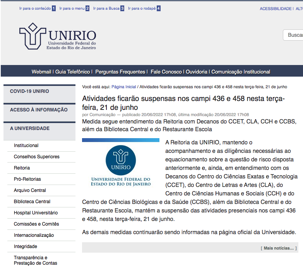
Task: Expand the Acesso à Informação section
Action: (x=39, y=110)
